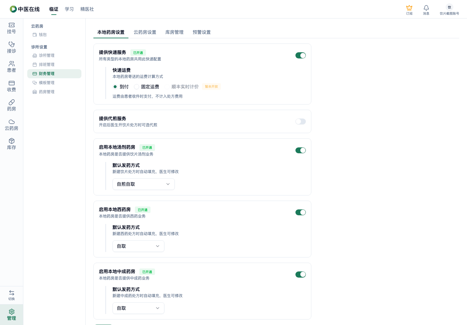
Task: Click 已开通 badge beside 启用本地西药房
Action: (143, 210)
